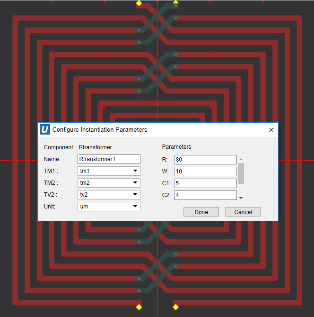Close the Configure Instantiation Parameters dialog
314x317 pixels.
tap(271, 130)
